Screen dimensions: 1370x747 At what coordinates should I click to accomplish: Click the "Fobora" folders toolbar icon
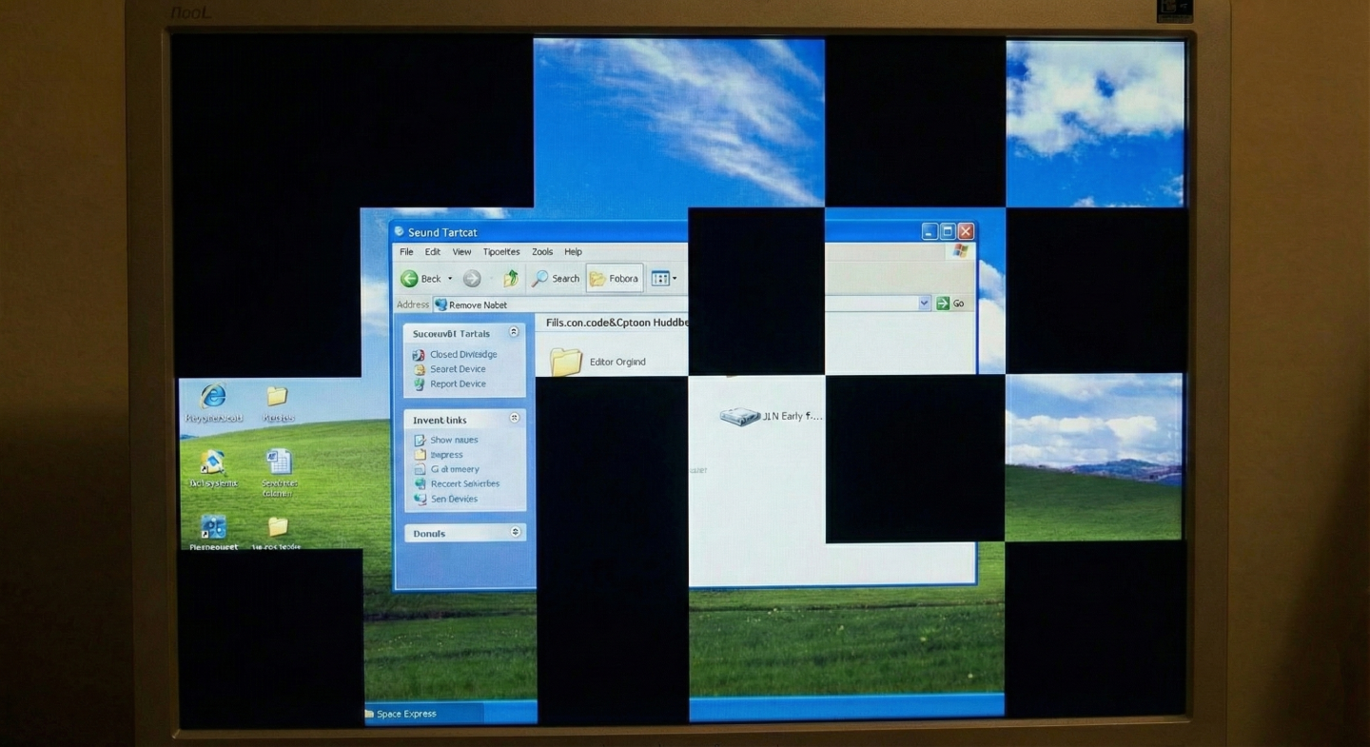point(614,278)
